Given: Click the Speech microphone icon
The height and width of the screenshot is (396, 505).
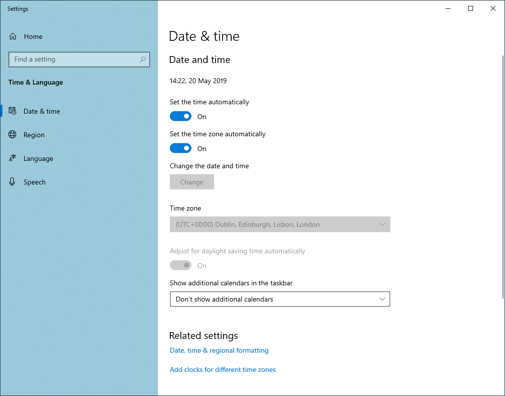Looking at the screenshot, I should [x=13, y=182].
